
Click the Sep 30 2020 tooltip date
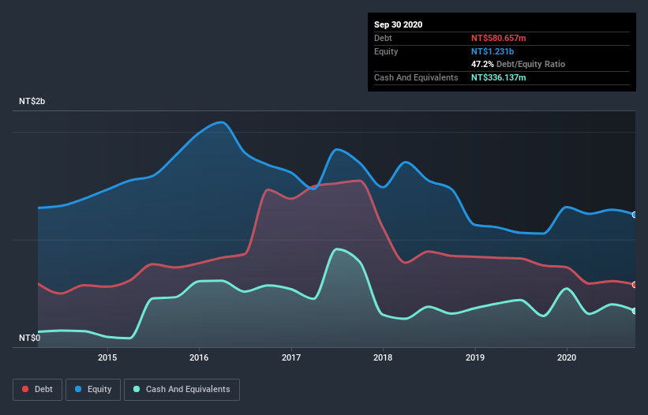coord(398,24)
